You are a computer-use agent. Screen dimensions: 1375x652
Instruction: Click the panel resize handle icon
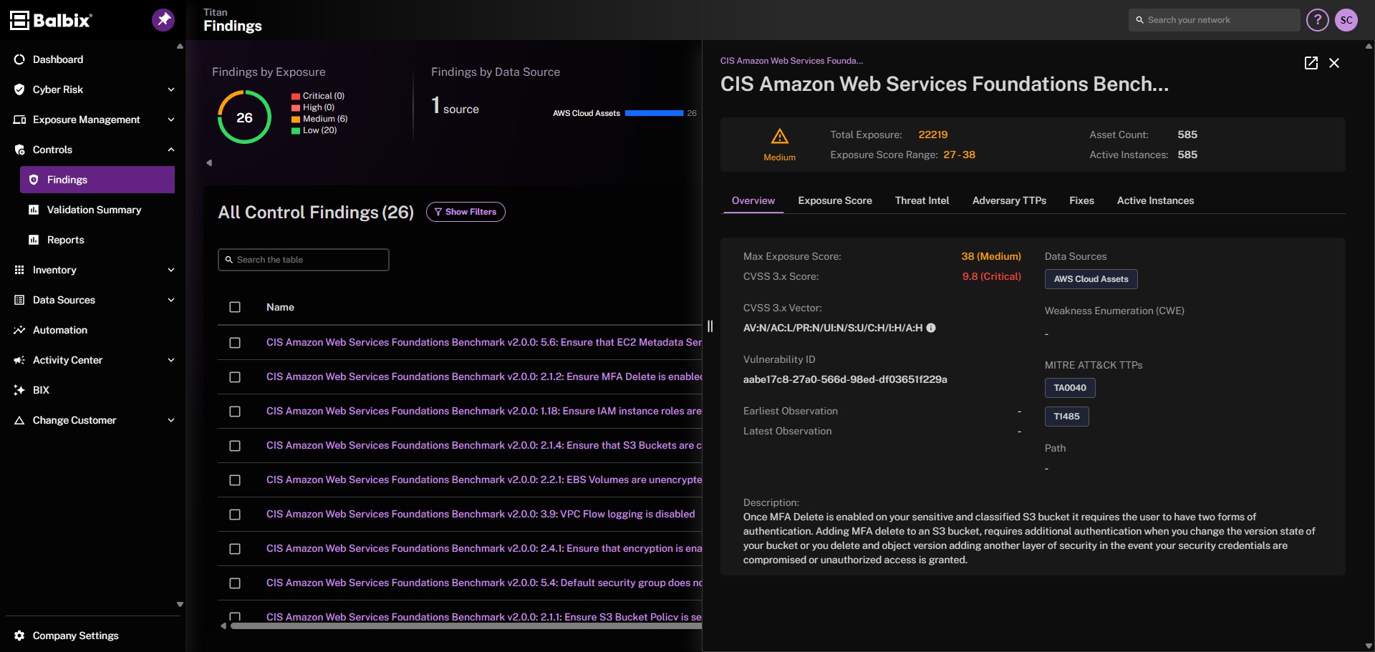[710, 326]
